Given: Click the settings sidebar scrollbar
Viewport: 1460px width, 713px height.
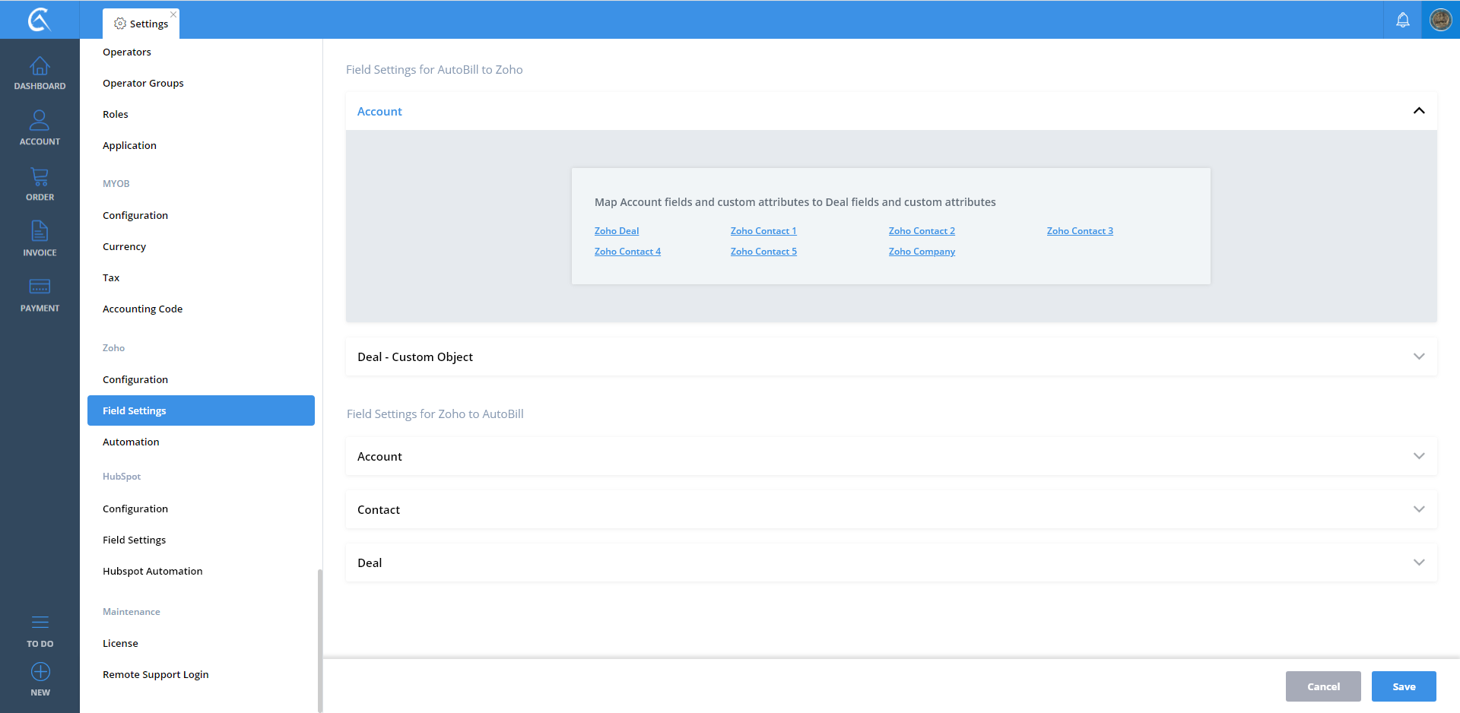Looking at the screenshot, I should click(320, 639).
